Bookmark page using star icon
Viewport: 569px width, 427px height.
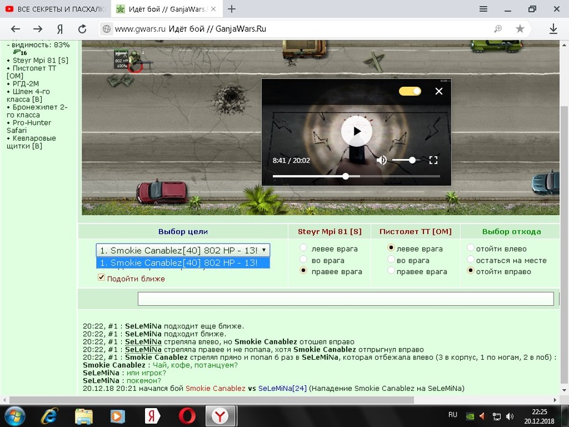pos(519,29)
